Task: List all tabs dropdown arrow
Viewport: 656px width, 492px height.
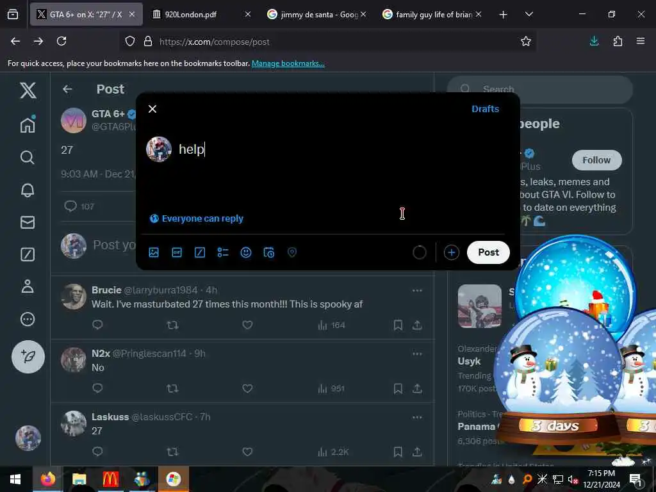Action: click(529, 15)
